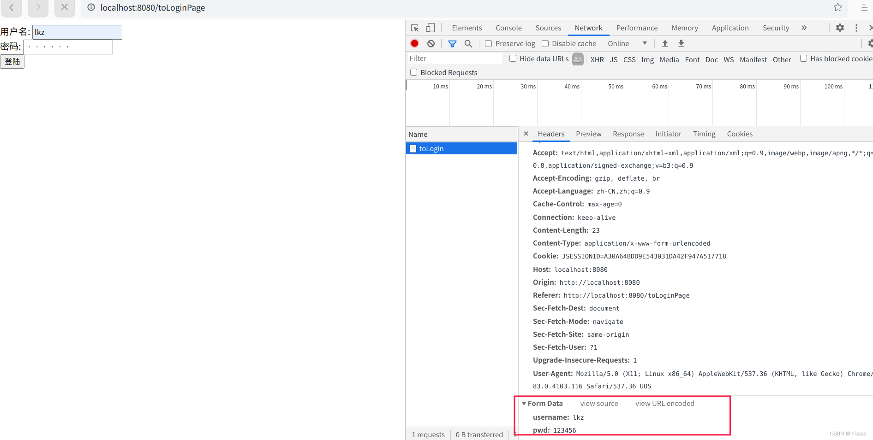This screenshot has height=440, width=873.
Task: Filter requests by Doc type
Action: coord(712,59)
